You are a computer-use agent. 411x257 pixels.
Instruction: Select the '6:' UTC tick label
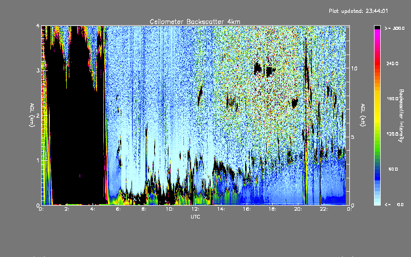[119, 209]
